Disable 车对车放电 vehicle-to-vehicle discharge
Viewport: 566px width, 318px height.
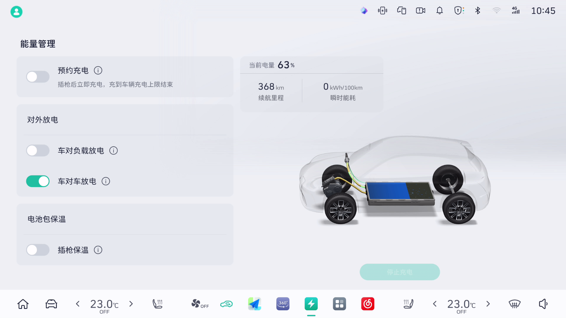click(38, 181)
